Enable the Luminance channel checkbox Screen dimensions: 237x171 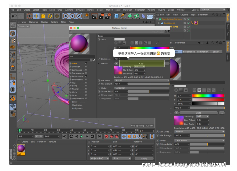click(86, 70)
